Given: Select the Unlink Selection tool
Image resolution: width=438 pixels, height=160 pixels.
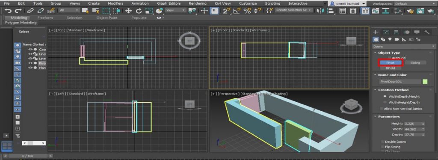Looking at the screenshot, I should (x=41, y=11).
